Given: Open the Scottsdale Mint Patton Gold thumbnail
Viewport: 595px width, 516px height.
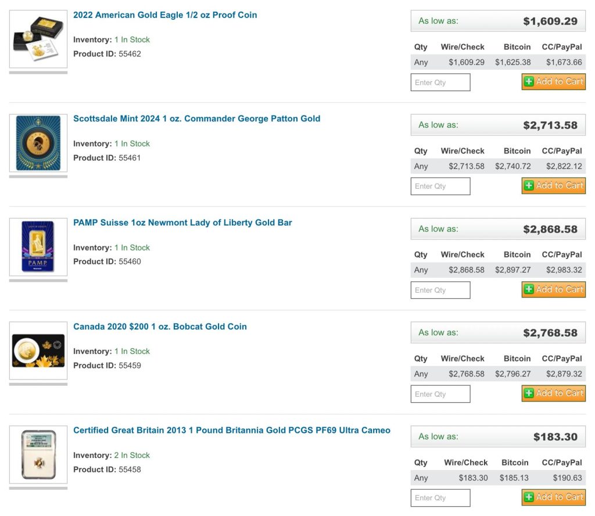Looking at the screenshot, I should [38, 144].
